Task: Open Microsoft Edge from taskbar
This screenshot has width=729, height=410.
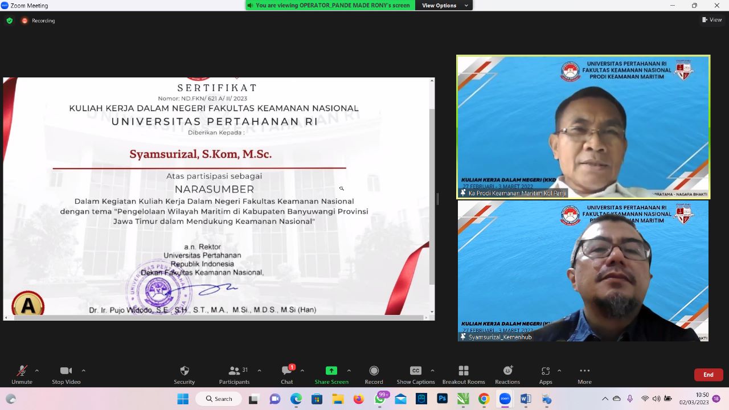Action: (x=296, y=399)
